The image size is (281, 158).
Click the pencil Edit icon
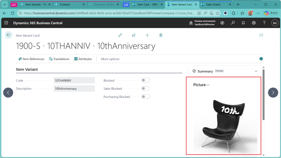(x=120, y=35)
